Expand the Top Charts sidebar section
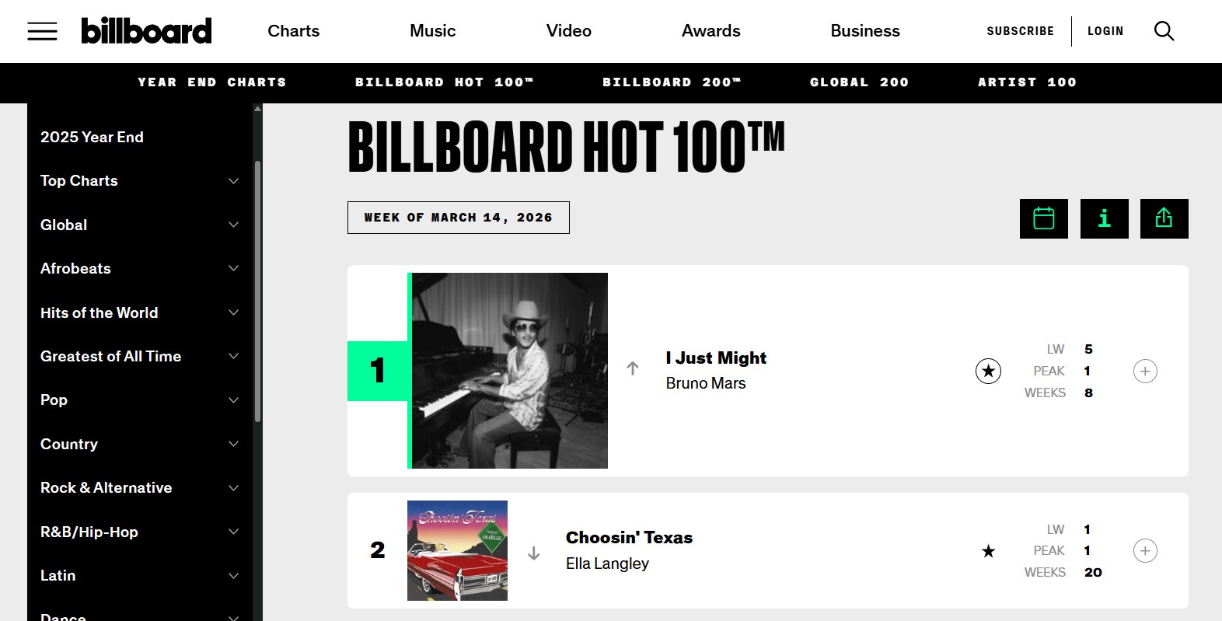The image size is (1222, 621). point(233,181)
